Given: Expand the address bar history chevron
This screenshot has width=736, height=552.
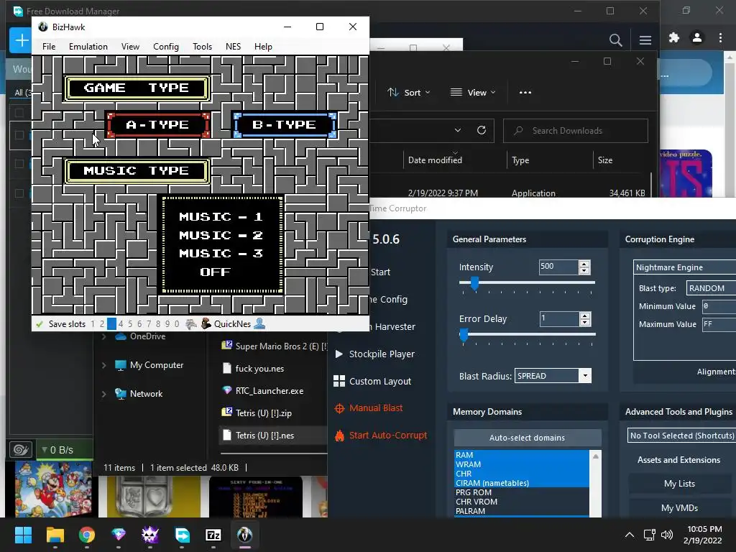Looking at the screenshot, I should (458, 131).
